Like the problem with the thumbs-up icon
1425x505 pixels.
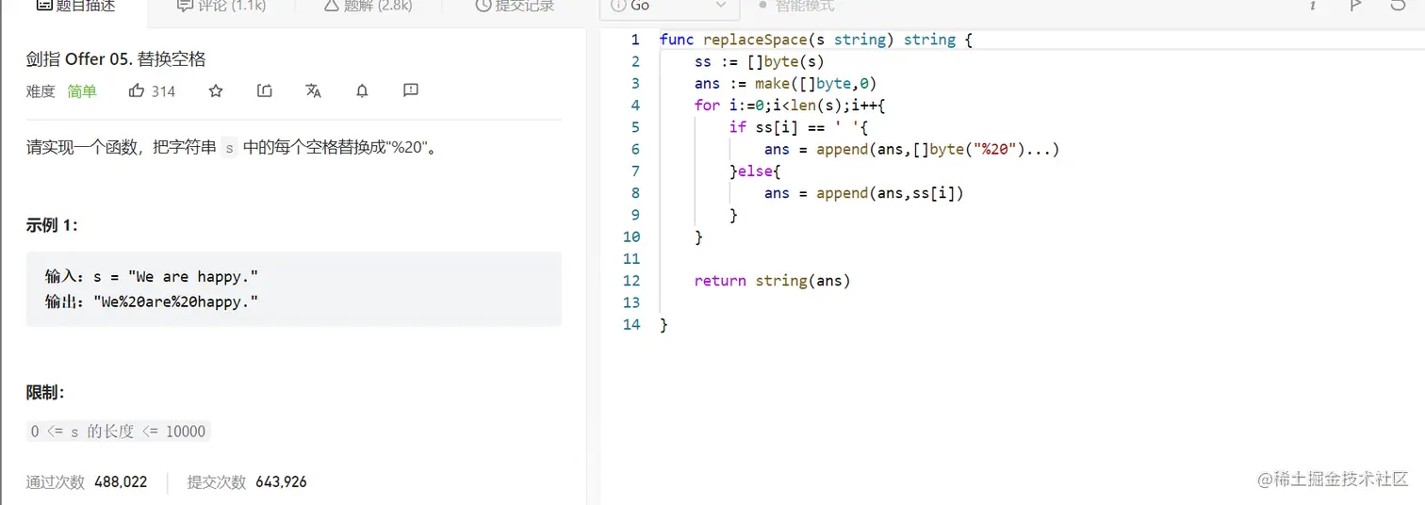pos(137,90)
